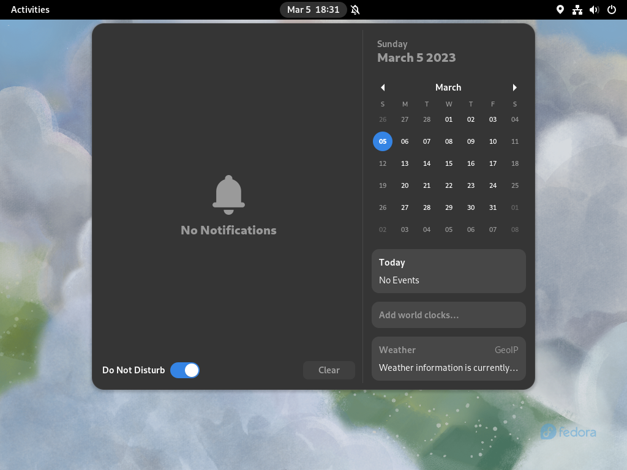Select Sunday March 12
Viewport: 627px width, 470px height.
coord(383,163)
